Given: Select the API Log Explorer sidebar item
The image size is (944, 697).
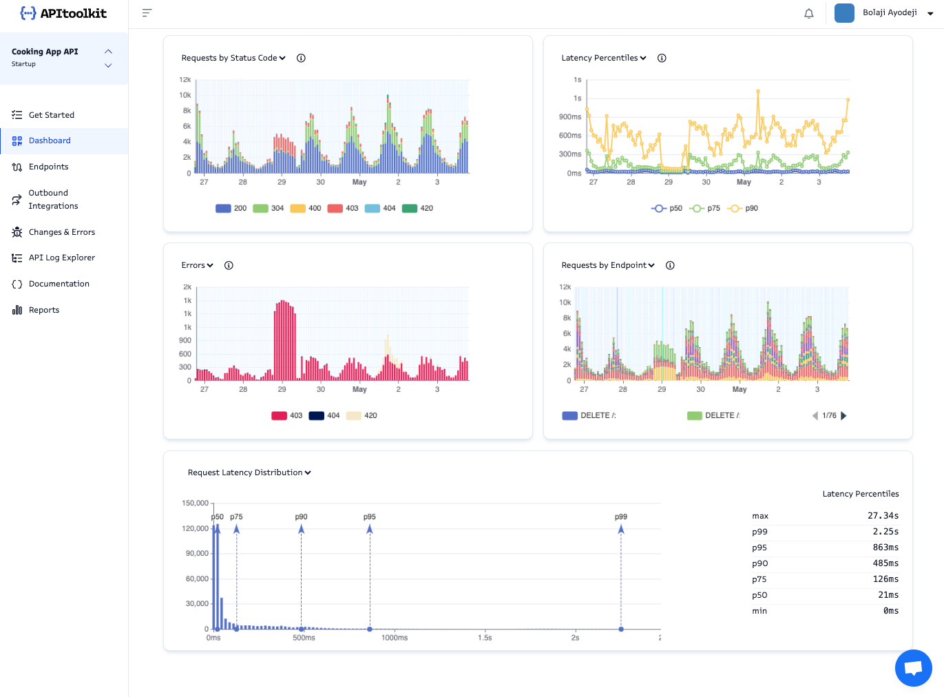Looking at the screenshot, I should click(62, 258).
